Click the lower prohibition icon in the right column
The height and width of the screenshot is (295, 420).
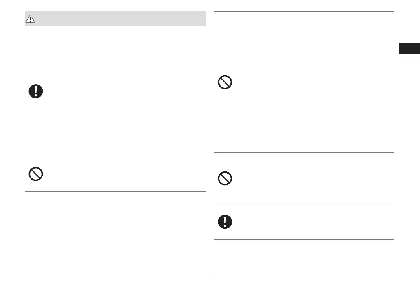[225, 178]
